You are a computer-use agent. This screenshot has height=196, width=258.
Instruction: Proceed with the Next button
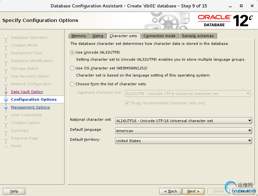pos(193,191)
